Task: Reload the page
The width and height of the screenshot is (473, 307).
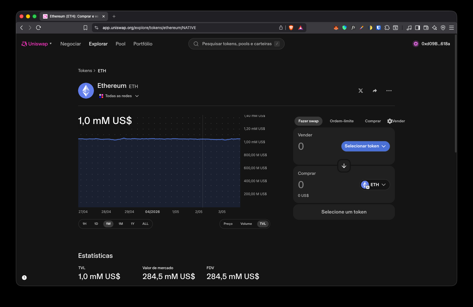Action: tap(38, 28)
